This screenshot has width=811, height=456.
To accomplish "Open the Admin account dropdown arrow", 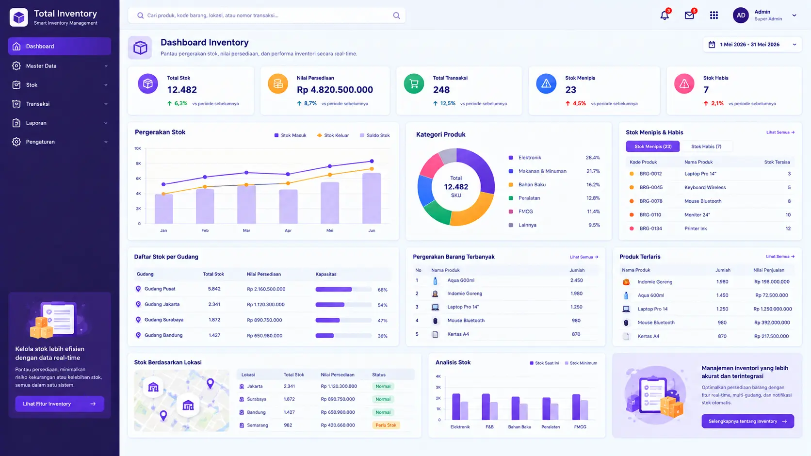I will pyautogui.click(x=794, y=16).
